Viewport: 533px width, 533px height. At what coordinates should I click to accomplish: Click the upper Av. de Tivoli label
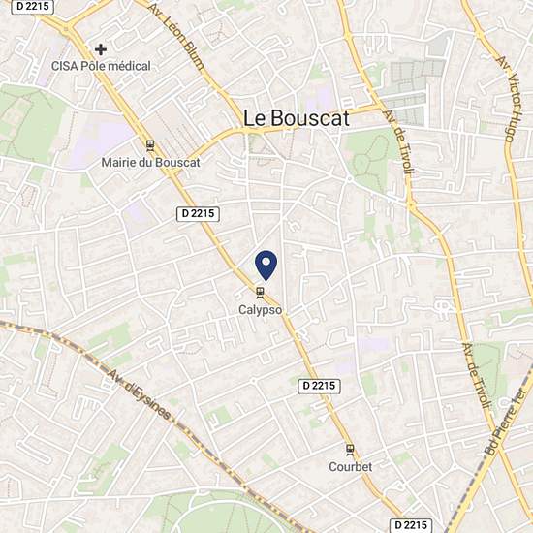(x=397, y=142)
